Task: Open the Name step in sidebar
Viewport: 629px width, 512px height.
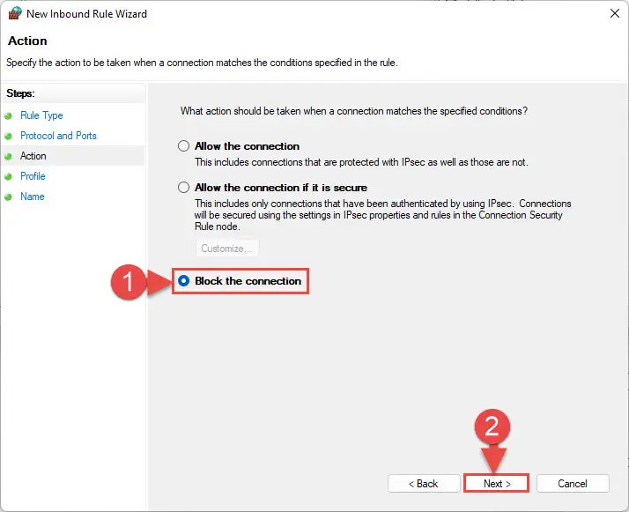Action: click(33, 197)
